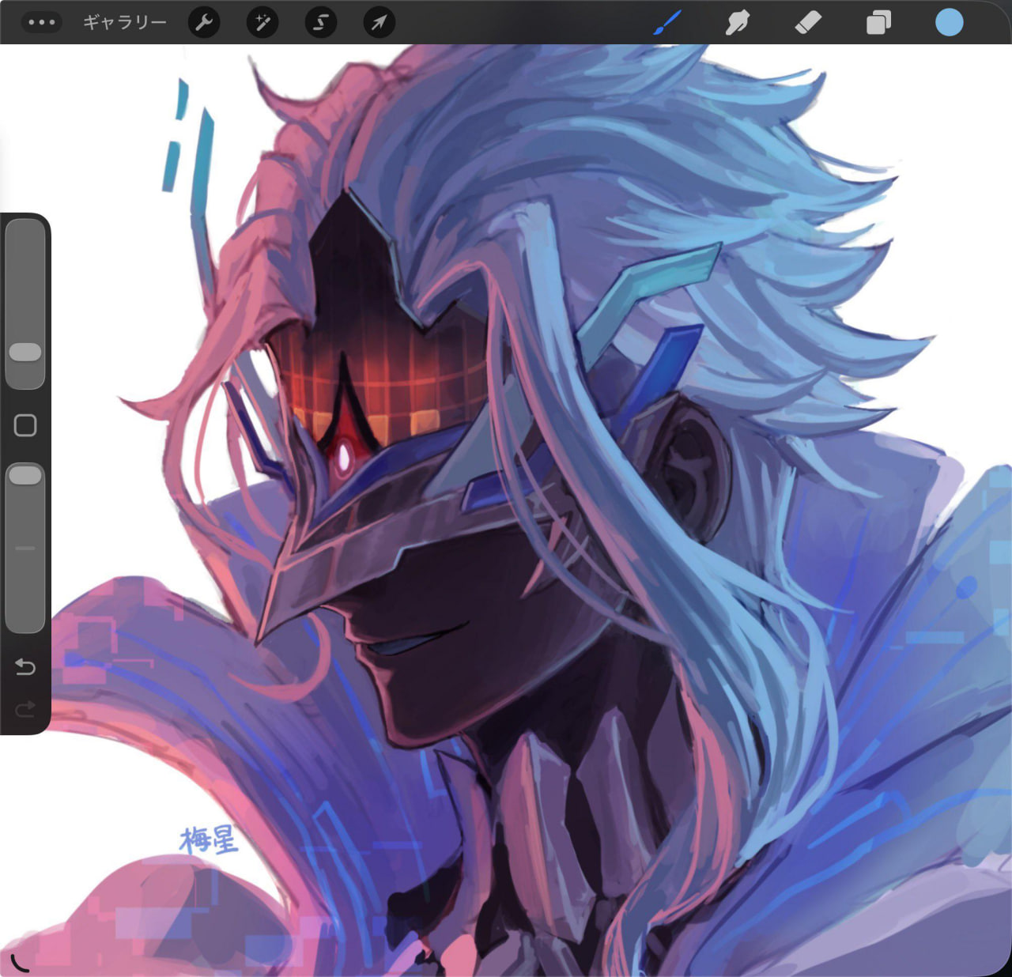Click the 梅星 signature on the canvas
The width and height of the screenshot is (1012, 977).
tap(210, 839)
